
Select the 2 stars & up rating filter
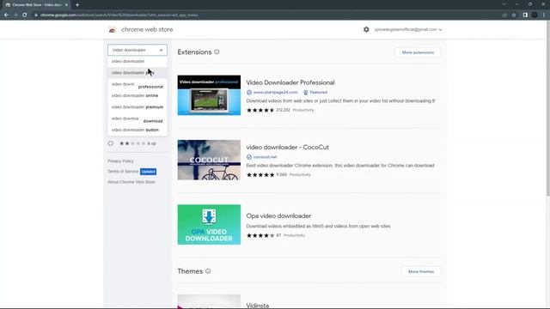(111, 143)
